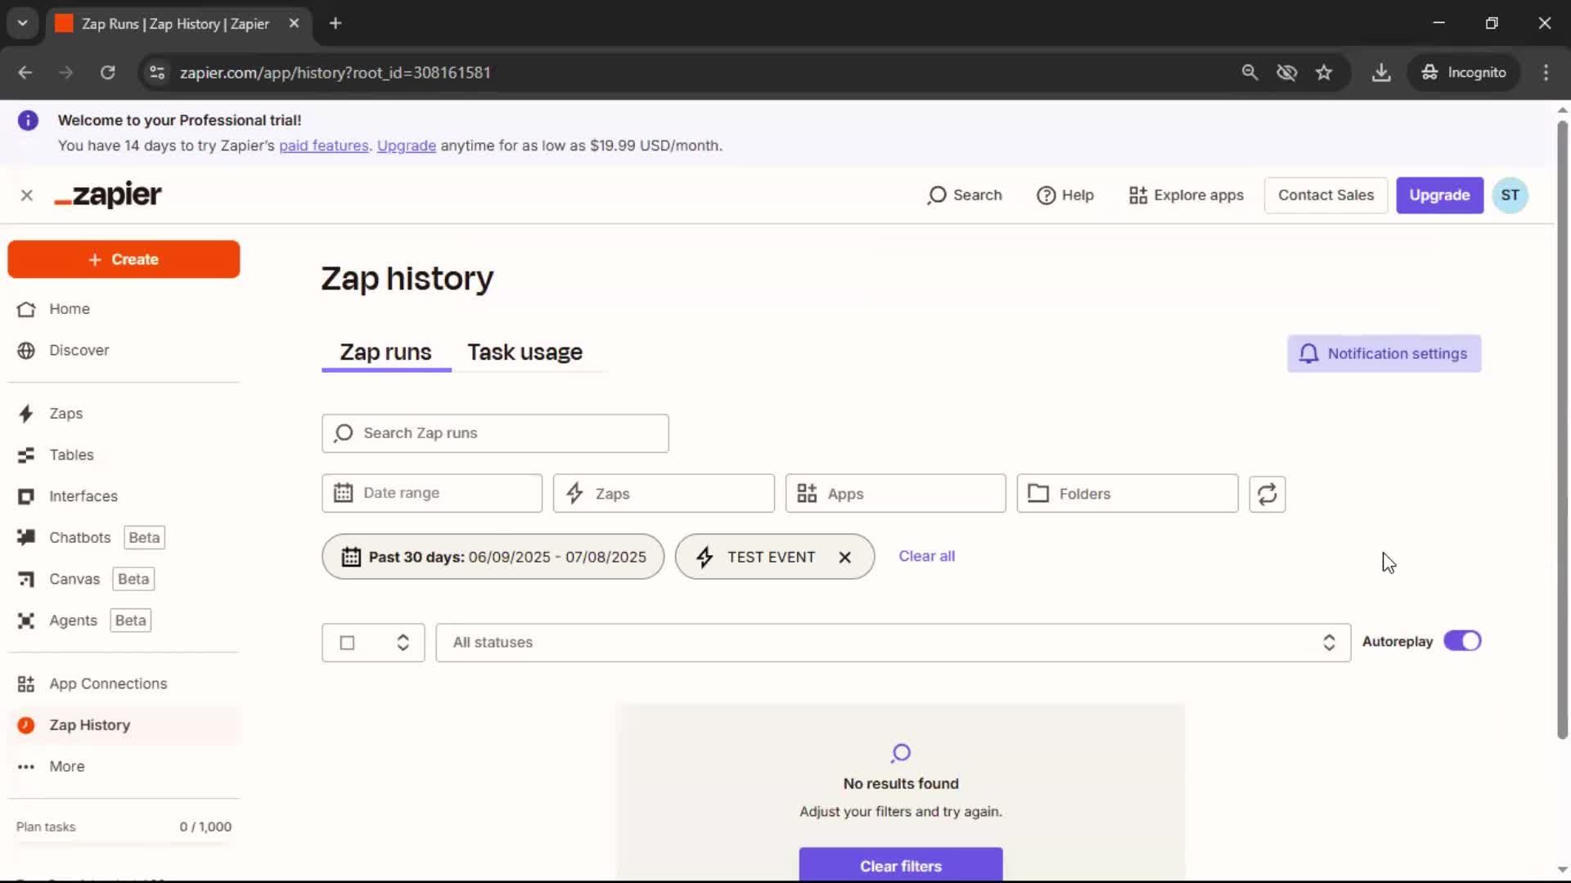Click the third-party cookies eye icon
The image size is (1571, 883).
coord(1287,73)
